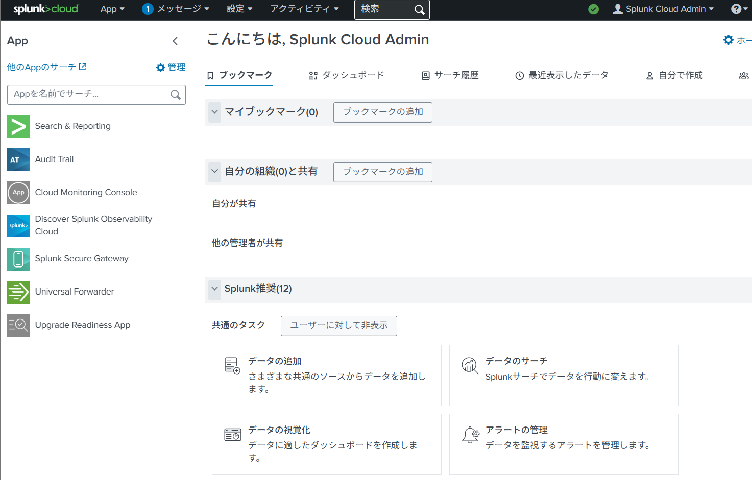Launch Splunk Secure Gateway via its icon

pyautogui.click(x=18, y=259)
